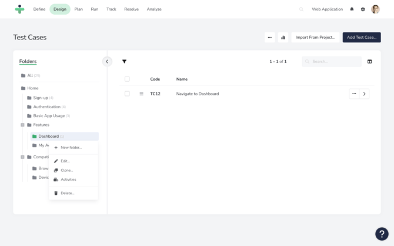Choose Activities from context menu

74,179
